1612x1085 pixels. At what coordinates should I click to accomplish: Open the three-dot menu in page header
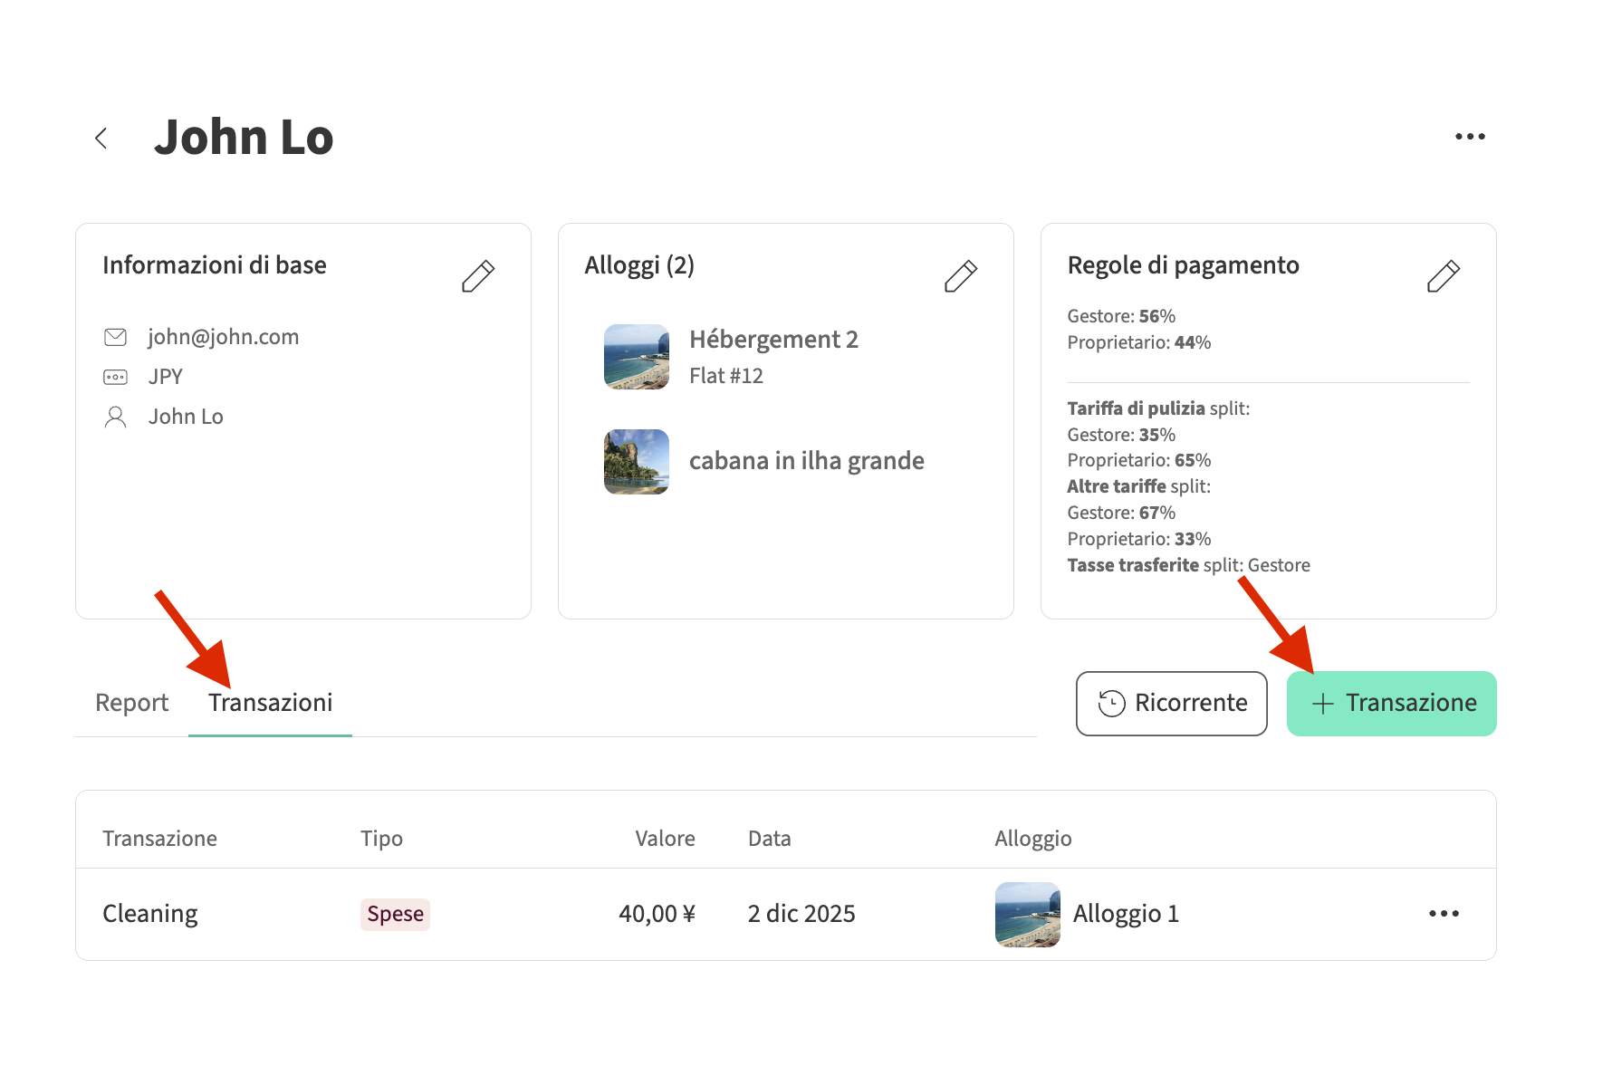tap(1469, 137)
